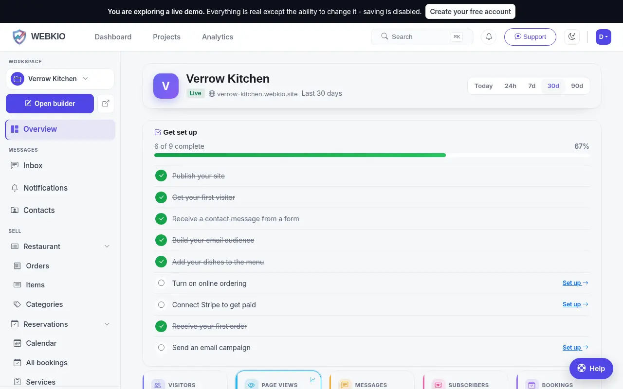
Task: Collapse the Restaurant section chevron
Action: [107, 247]
